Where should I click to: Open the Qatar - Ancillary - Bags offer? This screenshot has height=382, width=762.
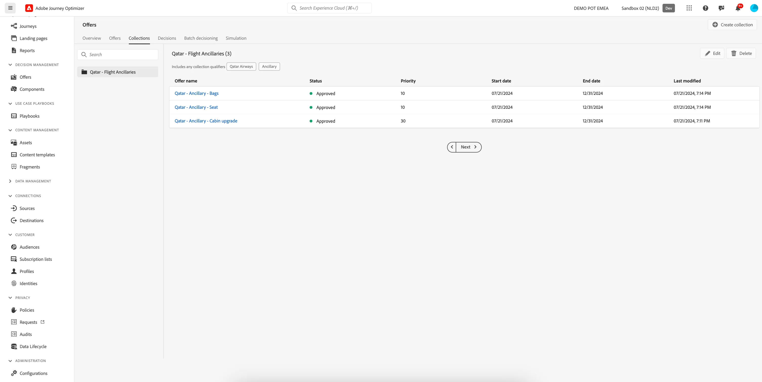(196, 93)
